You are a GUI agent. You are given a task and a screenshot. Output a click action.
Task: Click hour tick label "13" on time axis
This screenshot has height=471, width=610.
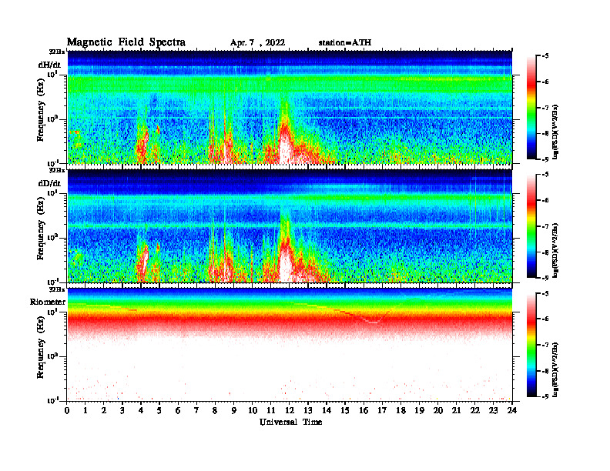coord(308,411)
